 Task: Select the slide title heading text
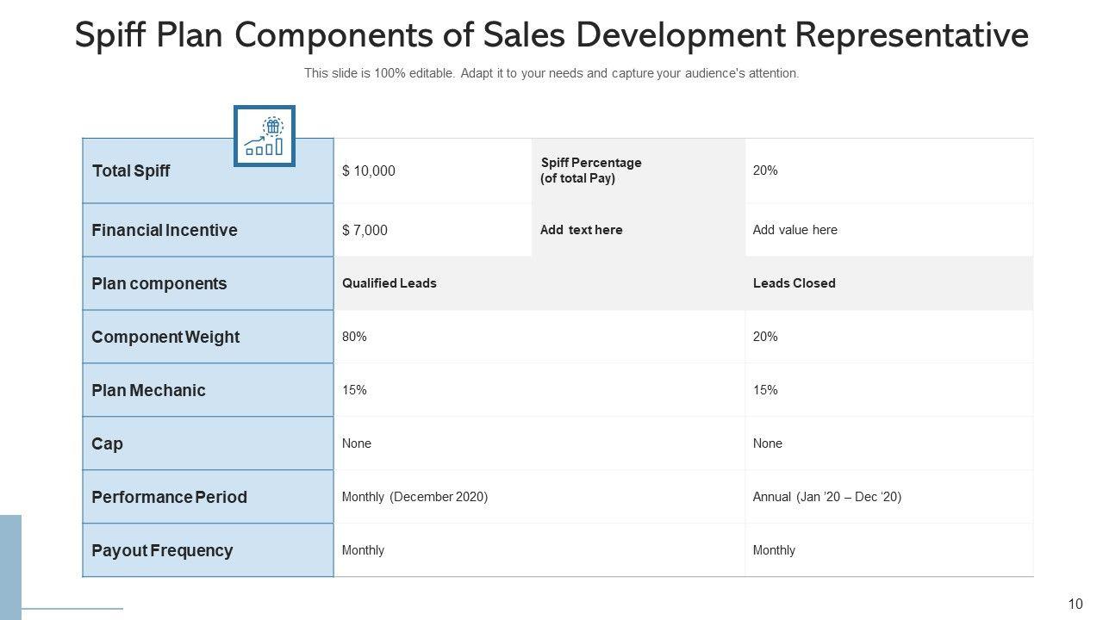click(551, 36)
